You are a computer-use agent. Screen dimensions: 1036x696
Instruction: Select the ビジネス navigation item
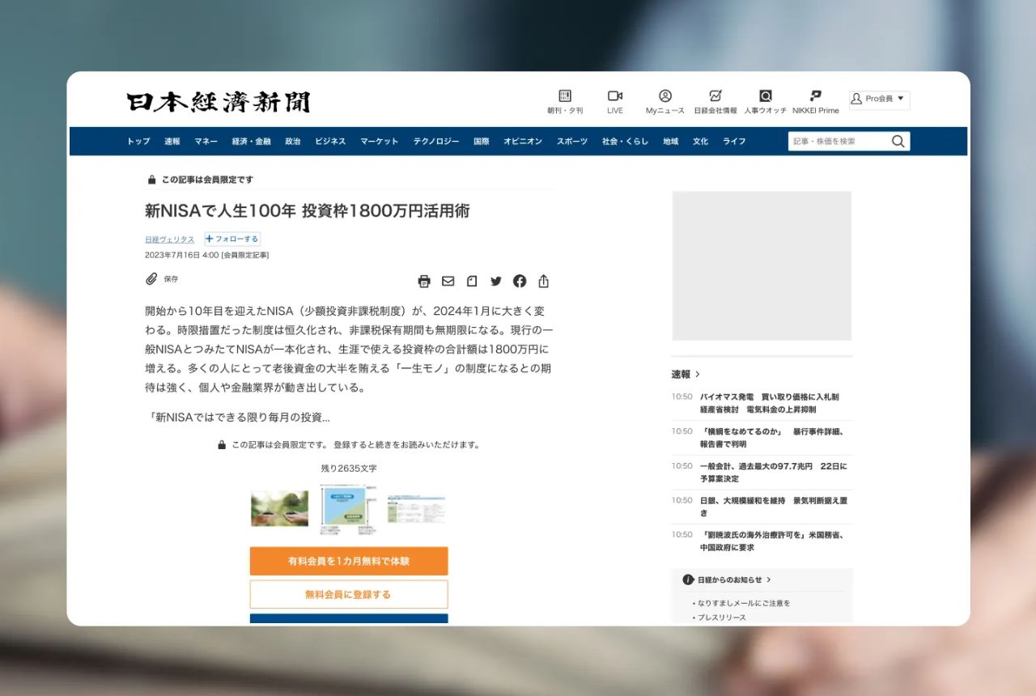coord(330,142)
